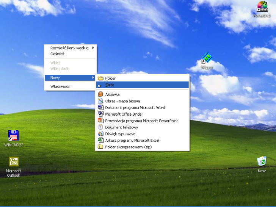Click the bitmap icon beside Obraz - mapa bitowa
276x207 pixels.
click(x=100, y=101)
